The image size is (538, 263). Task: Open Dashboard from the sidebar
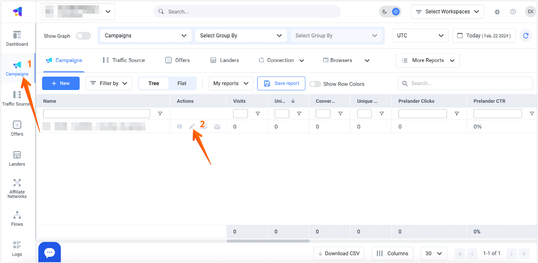point(17,38)
